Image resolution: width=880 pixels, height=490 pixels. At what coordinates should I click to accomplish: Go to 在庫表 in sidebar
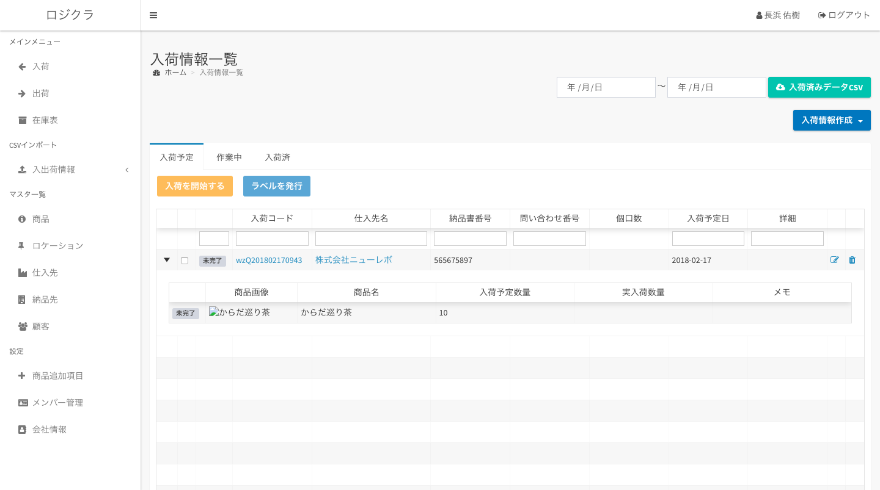(45, 120)
